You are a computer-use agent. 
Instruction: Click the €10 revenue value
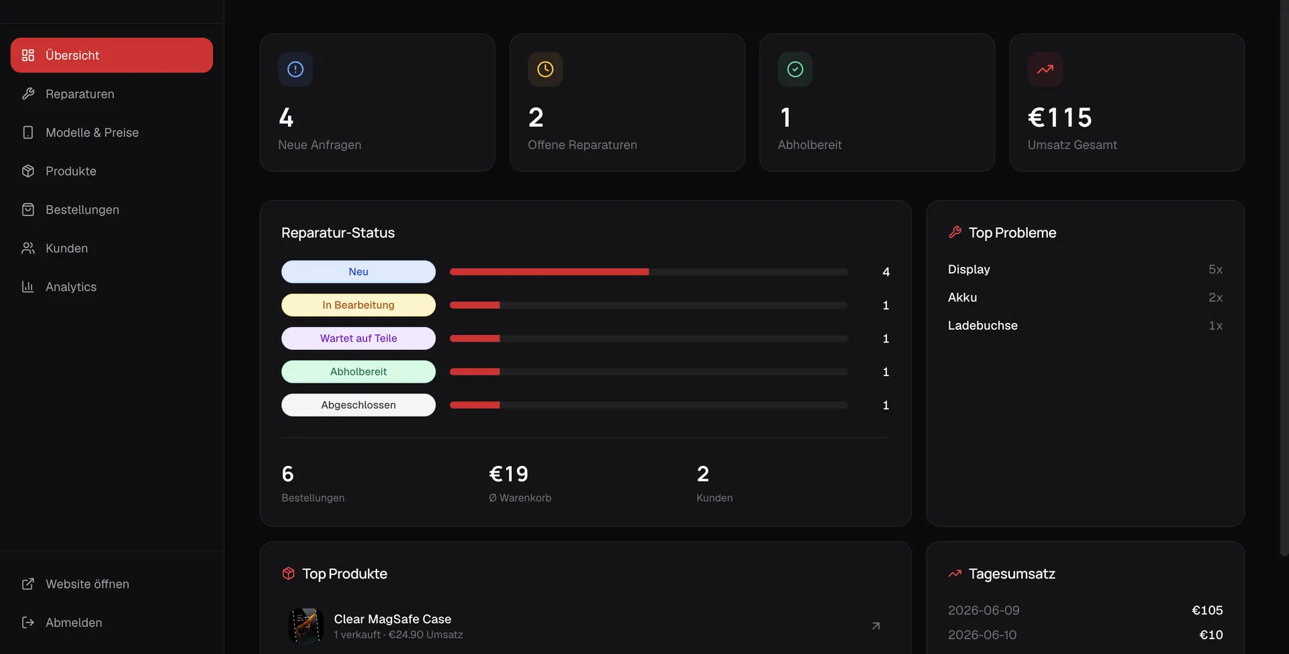1211,635
